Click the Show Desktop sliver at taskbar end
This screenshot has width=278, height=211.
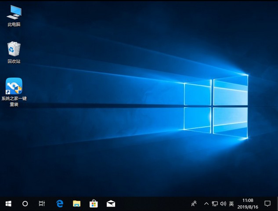tap(277, 204)
